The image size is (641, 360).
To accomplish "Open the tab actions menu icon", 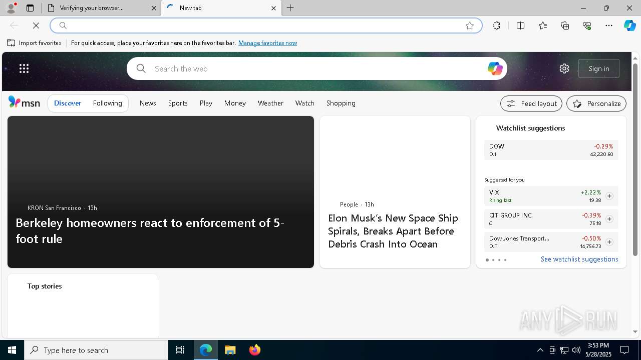I will 30,8.
